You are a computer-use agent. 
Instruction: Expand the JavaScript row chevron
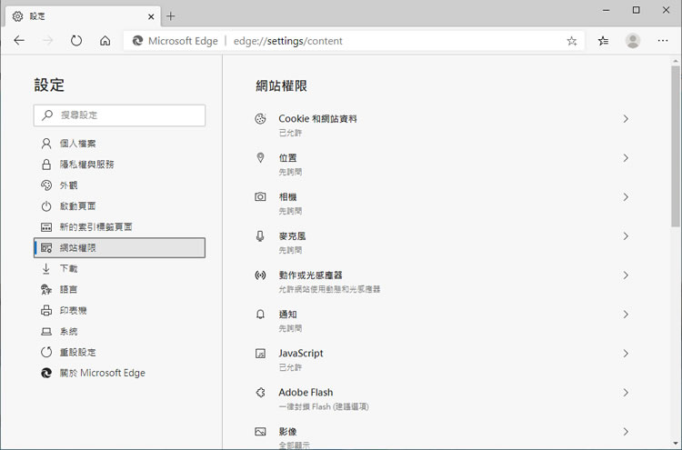point(626,354)
